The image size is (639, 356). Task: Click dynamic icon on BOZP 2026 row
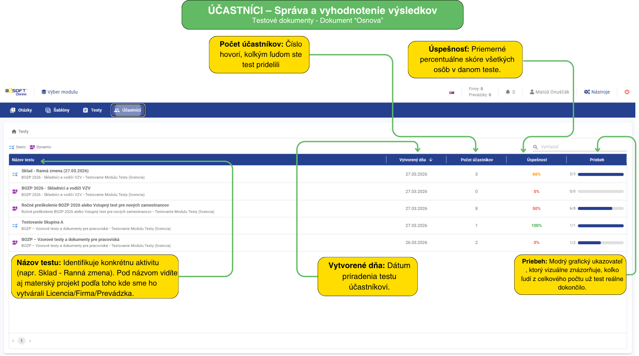(15, 191)
